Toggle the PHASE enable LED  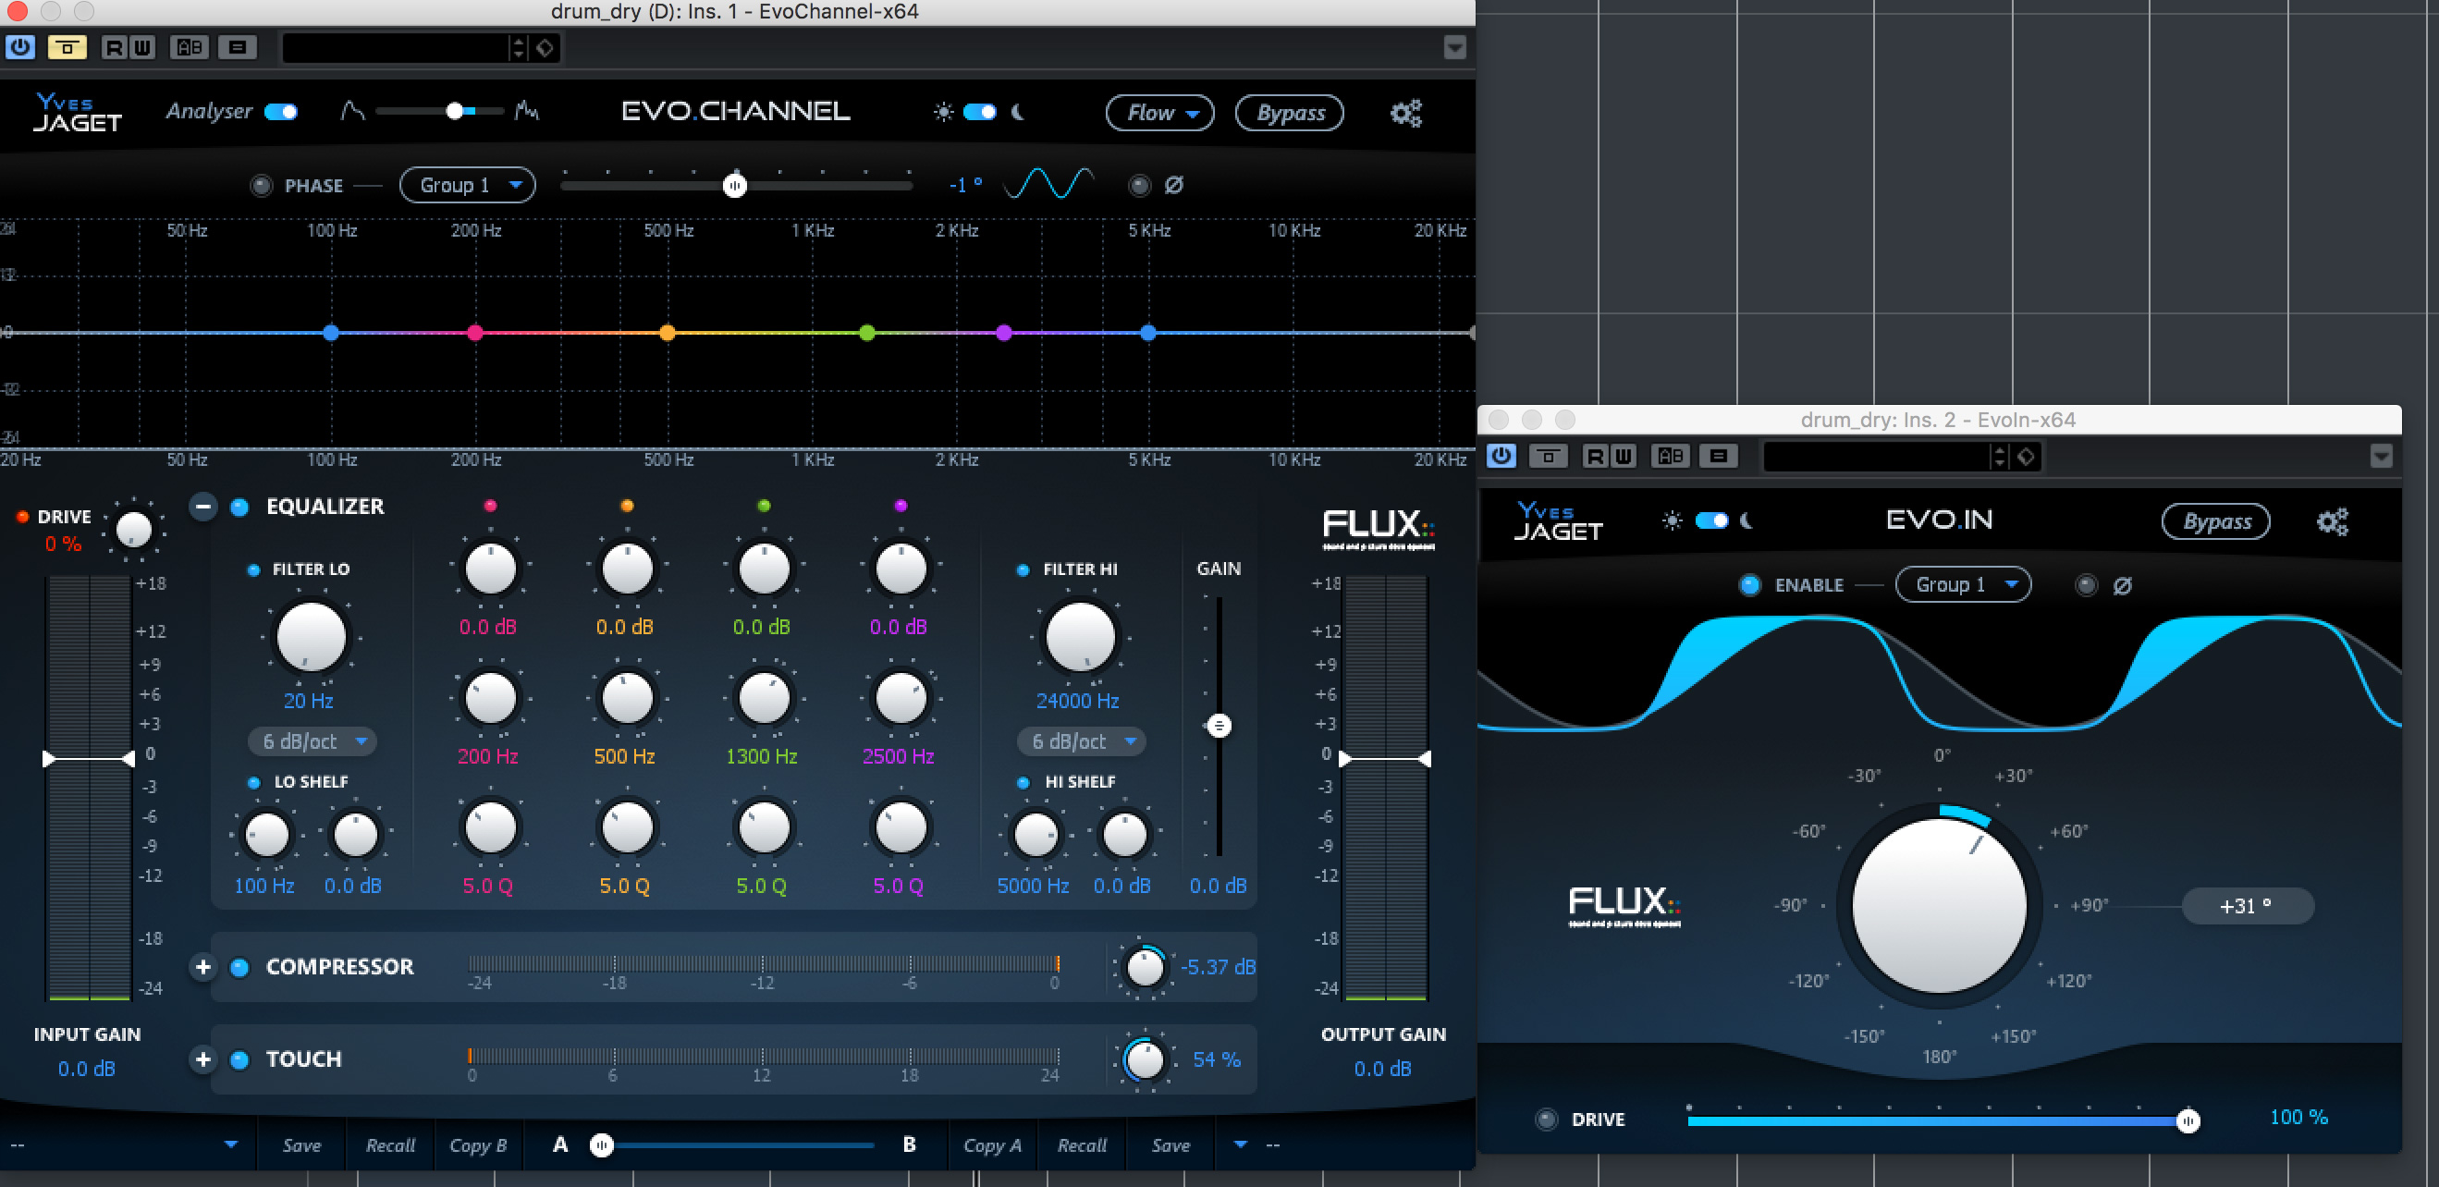[x=262, y=186]
